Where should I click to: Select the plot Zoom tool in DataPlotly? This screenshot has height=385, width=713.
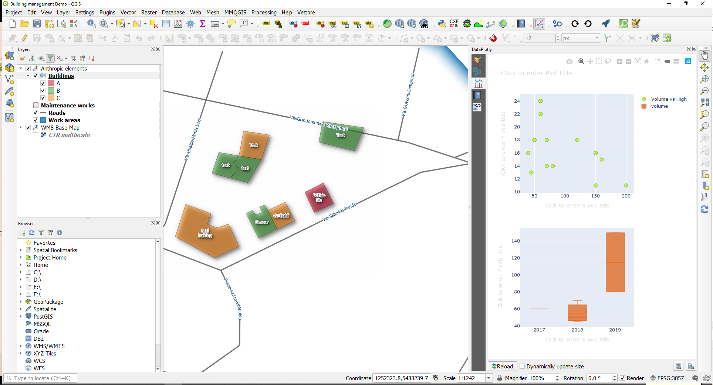(581, 61)
